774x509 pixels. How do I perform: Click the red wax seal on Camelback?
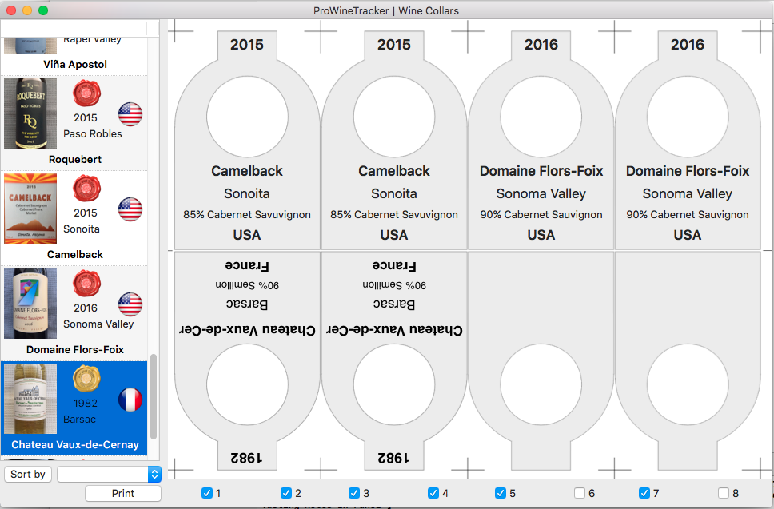[86, 189]
